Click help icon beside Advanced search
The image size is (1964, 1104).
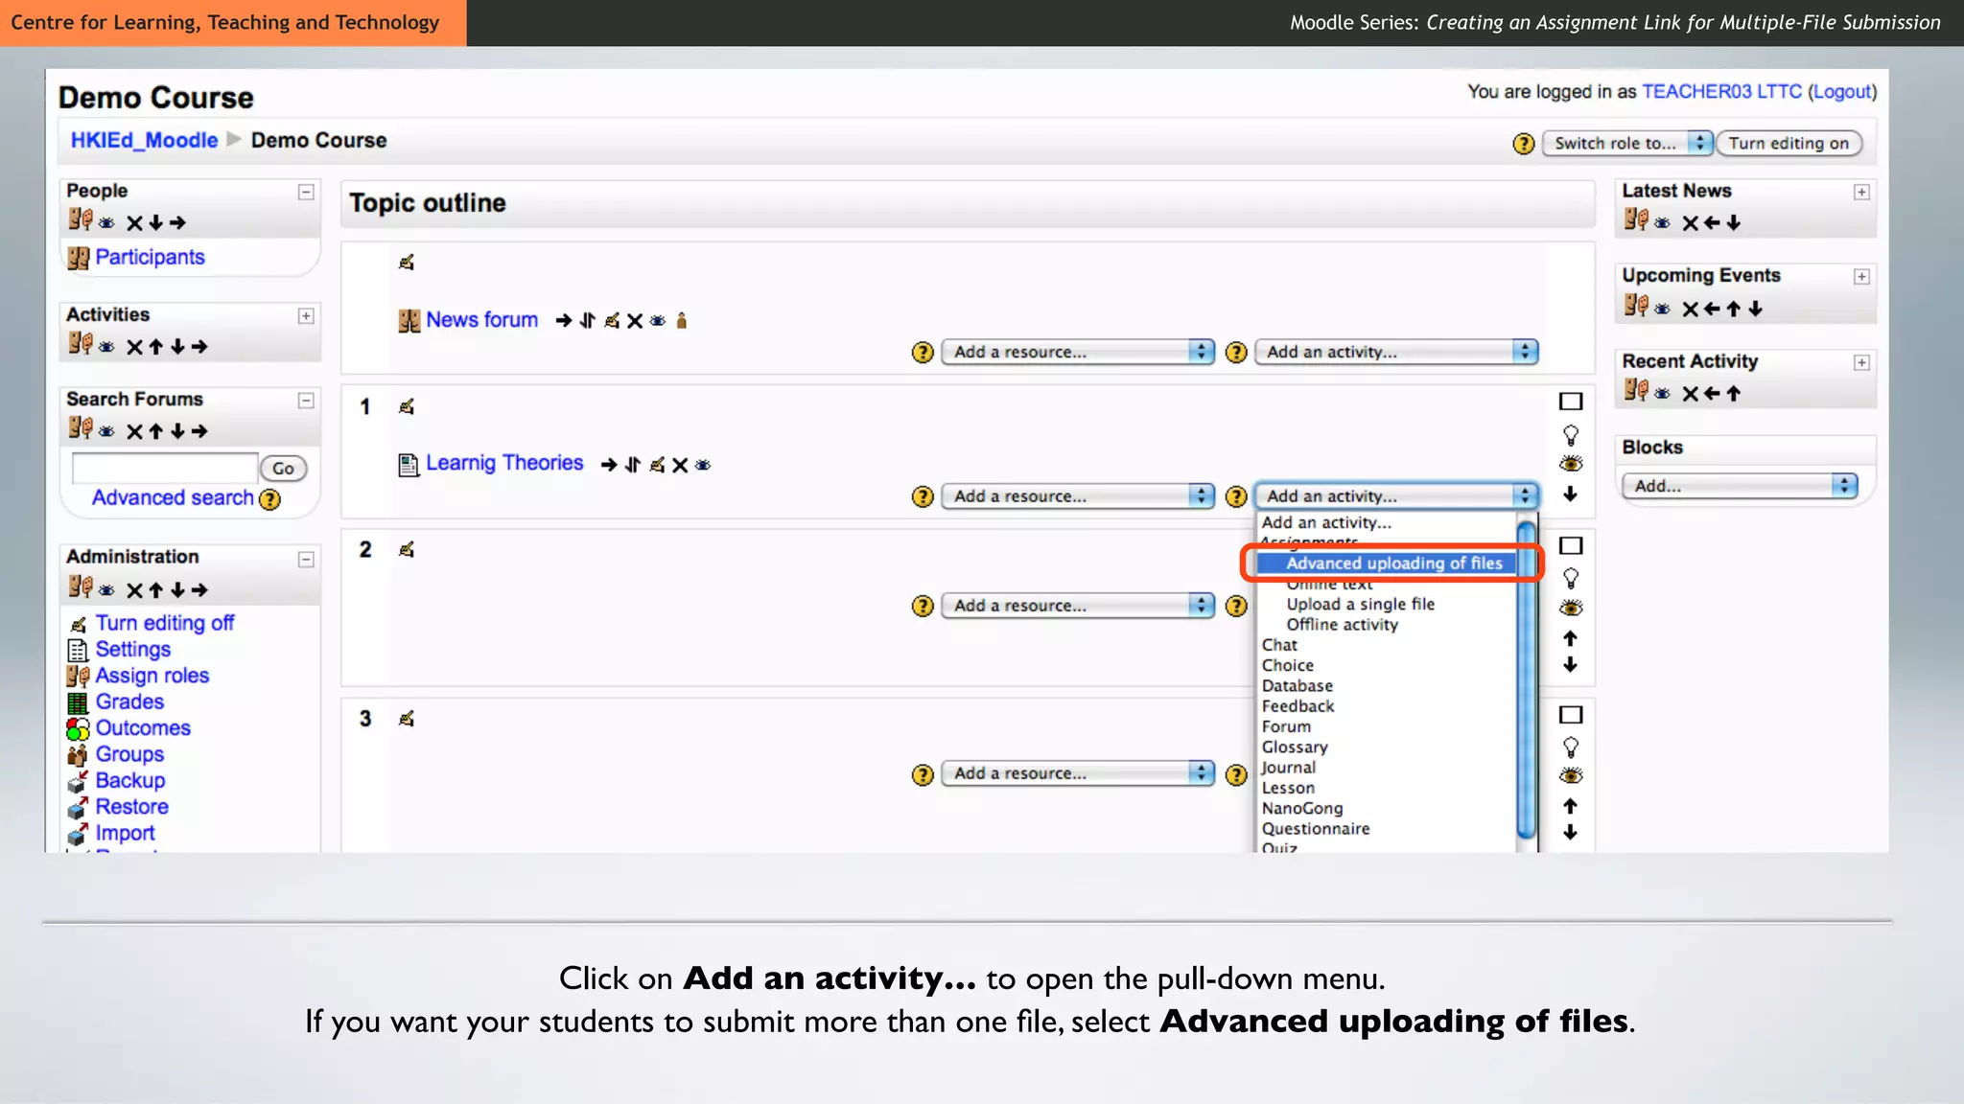tap(270, 499)
